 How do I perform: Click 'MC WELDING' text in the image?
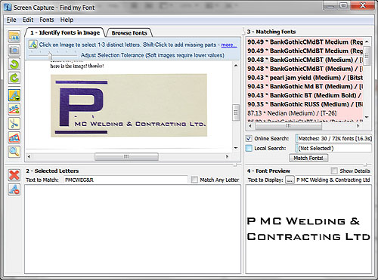coord(99,124)
